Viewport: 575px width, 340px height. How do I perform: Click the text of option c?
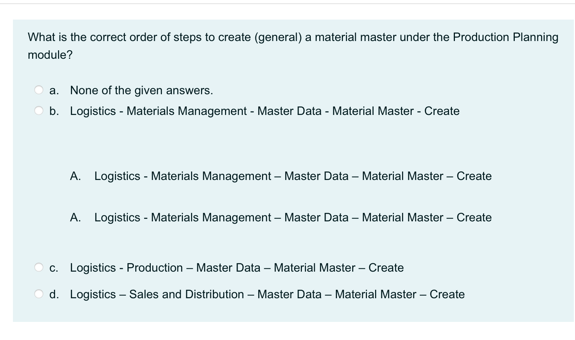pyautogui.click(x=237, y=267)
